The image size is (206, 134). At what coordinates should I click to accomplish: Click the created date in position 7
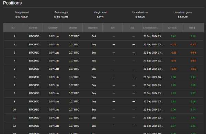(x=153, y=85)
